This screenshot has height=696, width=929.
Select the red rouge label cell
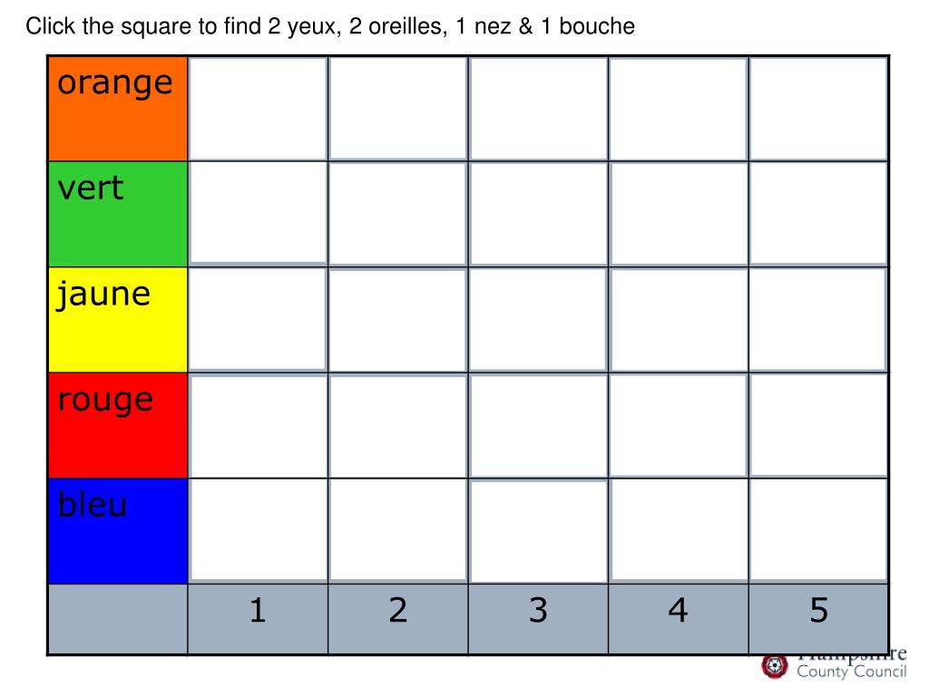pos(118,425)
